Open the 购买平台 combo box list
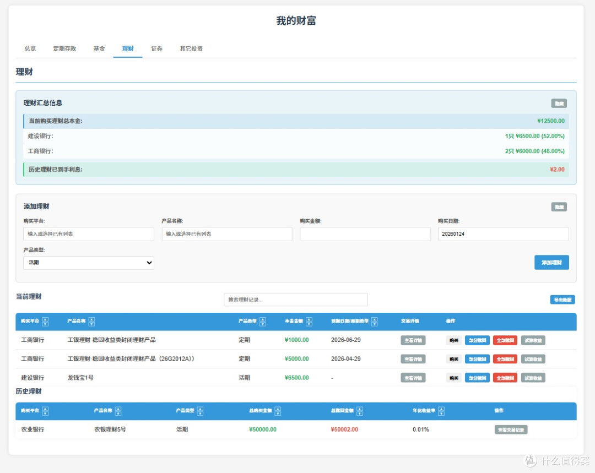595x473 pixels. [x=88, y=234]
